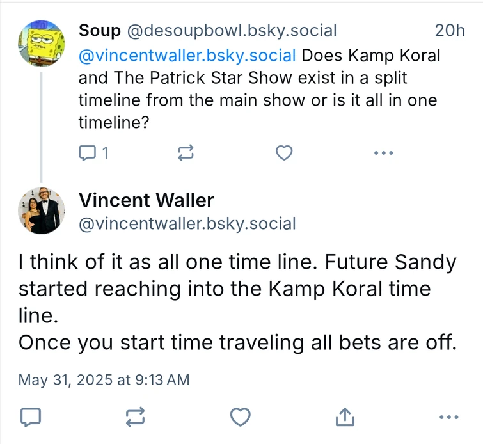Click the May 31, 2025 timestamp

(104, 379)
